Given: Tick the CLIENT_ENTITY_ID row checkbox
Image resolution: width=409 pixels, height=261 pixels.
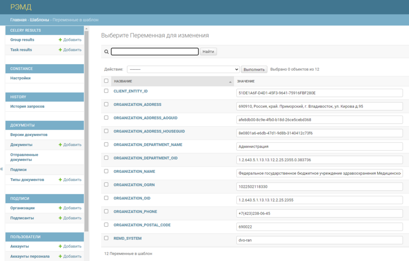Looking at the screenshot, I should click(106, 91).
